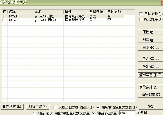This screenshot has height=115, width=163.
Task: Uncheck 刷新前清空原先数据 checkbox
Action: pyautogui.click(x=98, y=107)
